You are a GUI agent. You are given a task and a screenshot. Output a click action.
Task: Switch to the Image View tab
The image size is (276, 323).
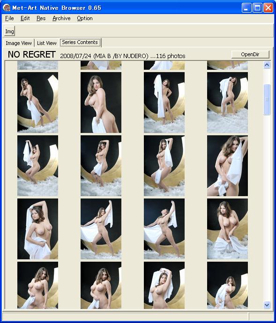[x=19, y=43]
